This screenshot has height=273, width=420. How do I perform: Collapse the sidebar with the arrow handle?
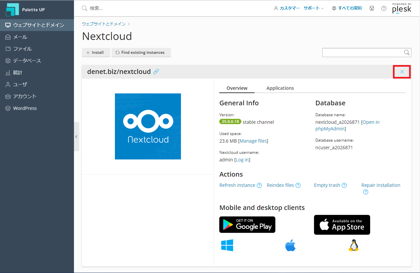click(x=77, y=137)
